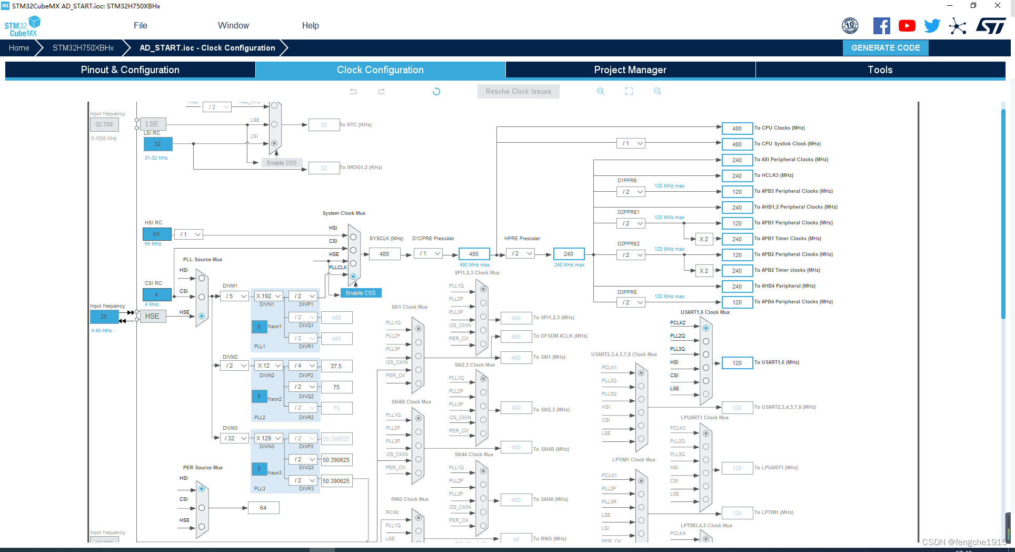Viewport: 1015px width, 552px height.
Task: Open the File menu
Action: click(141, 26)
